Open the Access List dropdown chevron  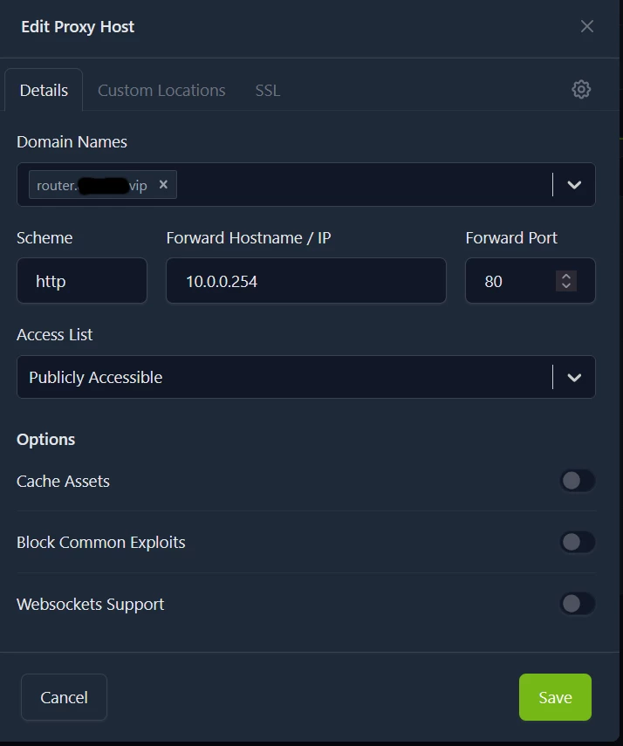(x=574, y=378)
